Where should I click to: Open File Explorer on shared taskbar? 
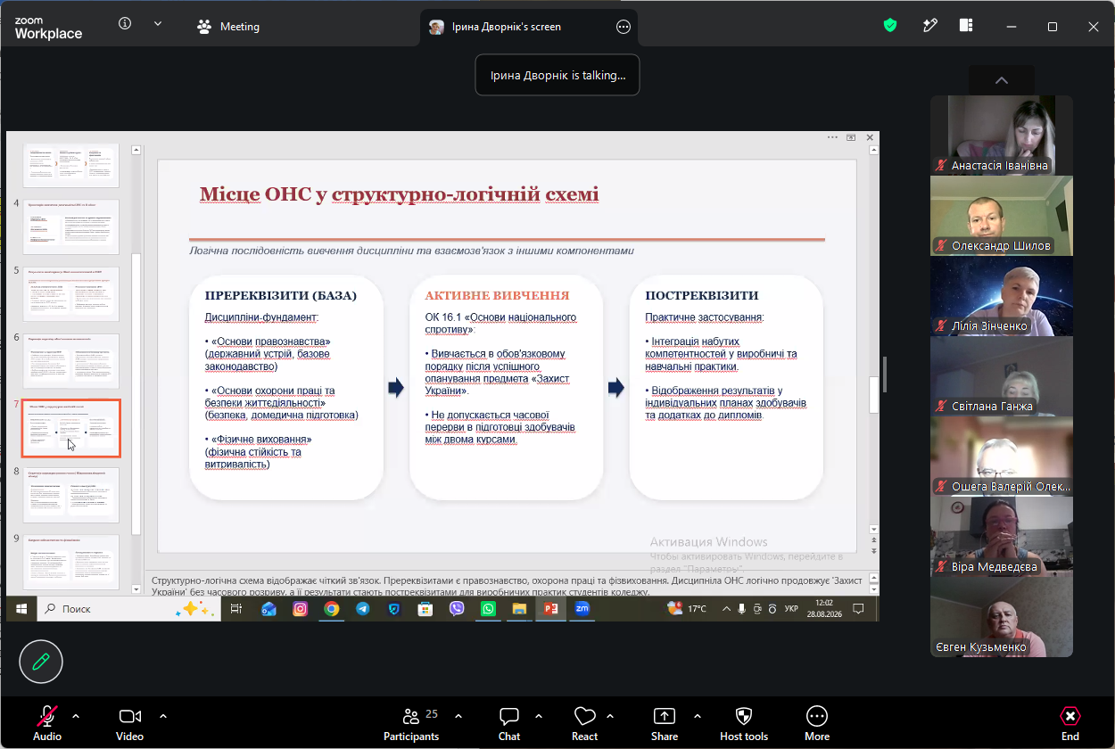coord(519,609)
